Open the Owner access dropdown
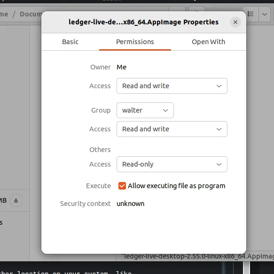This screenshot has width=274, height=274. click(x=172, y=86)
